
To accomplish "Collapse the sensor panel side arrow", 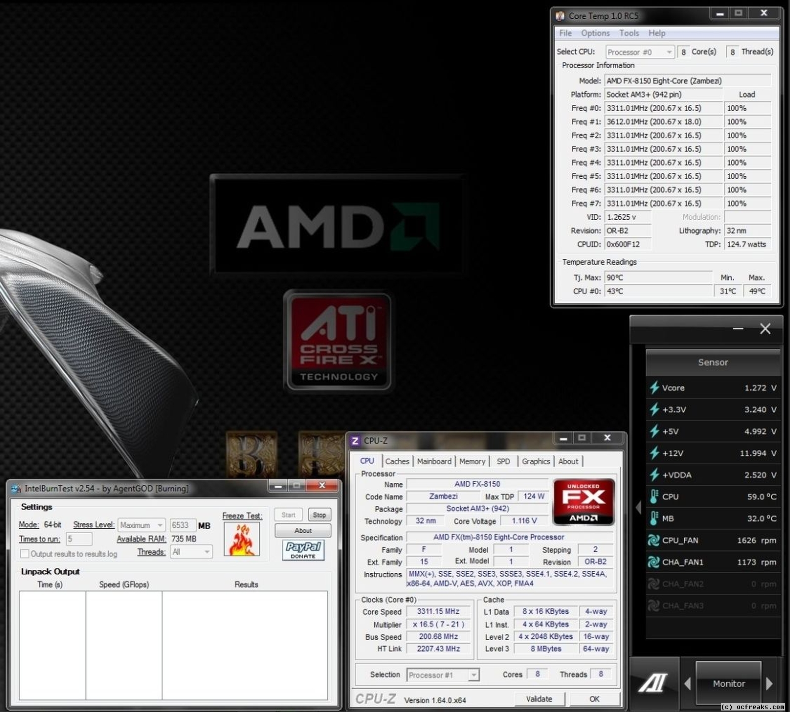I will pos(638,507).
